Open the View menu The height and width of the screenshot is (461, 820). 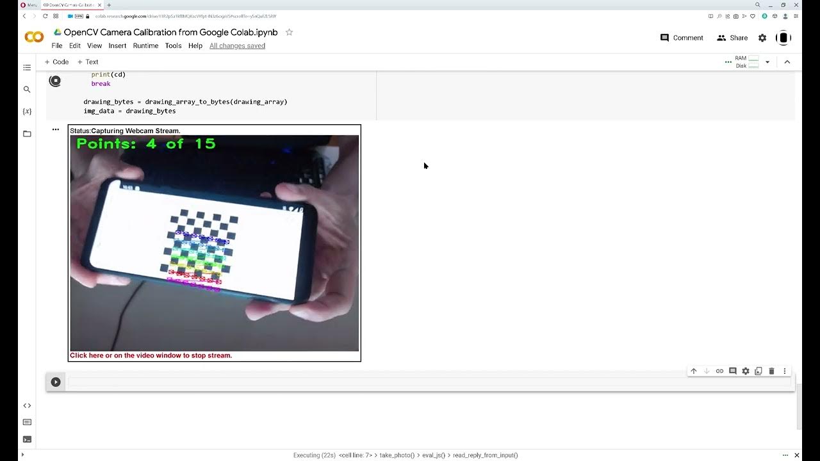(94, 46)
